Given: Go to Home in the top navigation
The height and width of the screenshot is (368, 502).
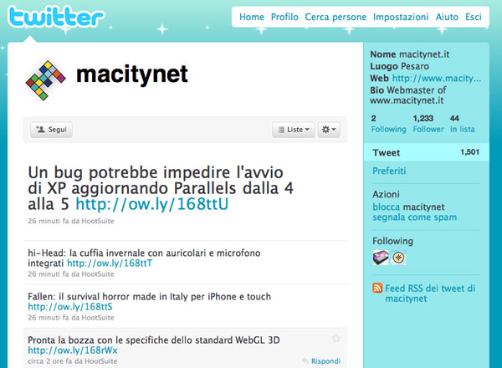Looking at the screenshot, I should [252, 17].
